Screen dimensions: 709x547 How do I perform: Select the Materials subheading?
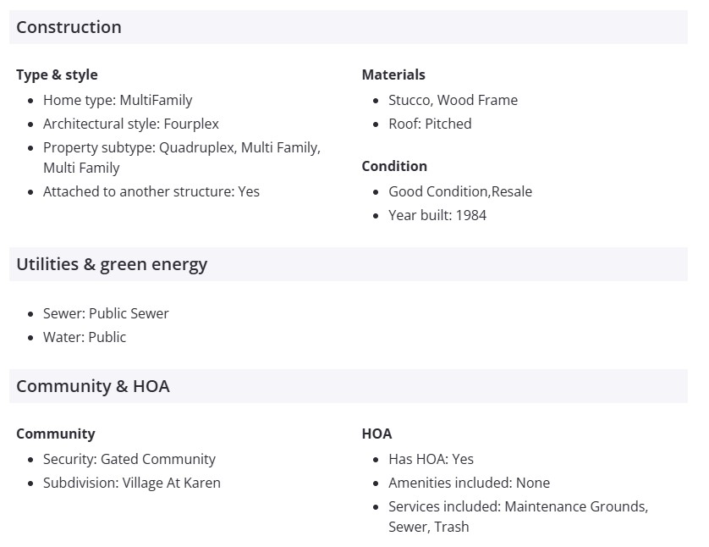393,75
